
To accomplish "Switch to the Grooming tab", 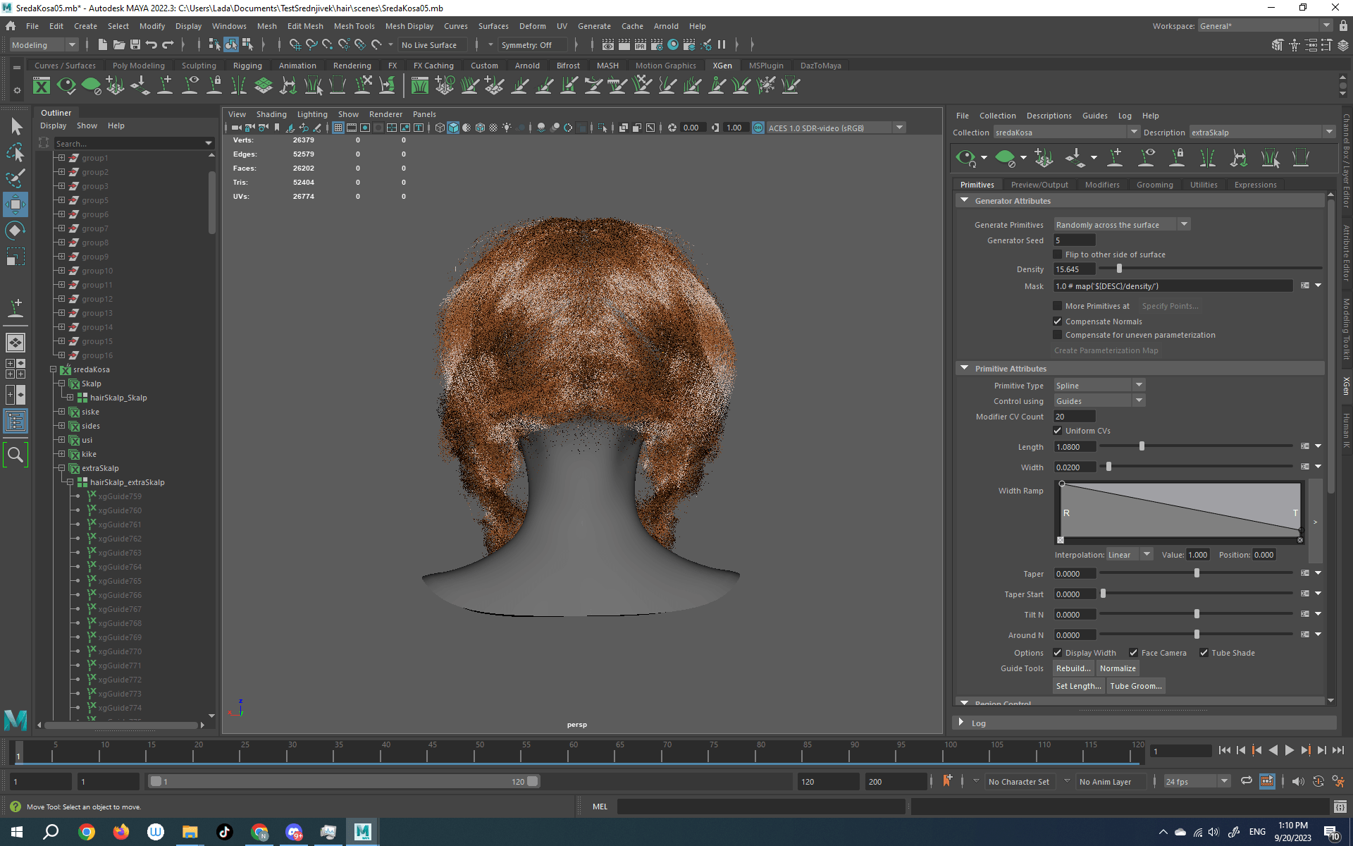I will coord(1154,185).
